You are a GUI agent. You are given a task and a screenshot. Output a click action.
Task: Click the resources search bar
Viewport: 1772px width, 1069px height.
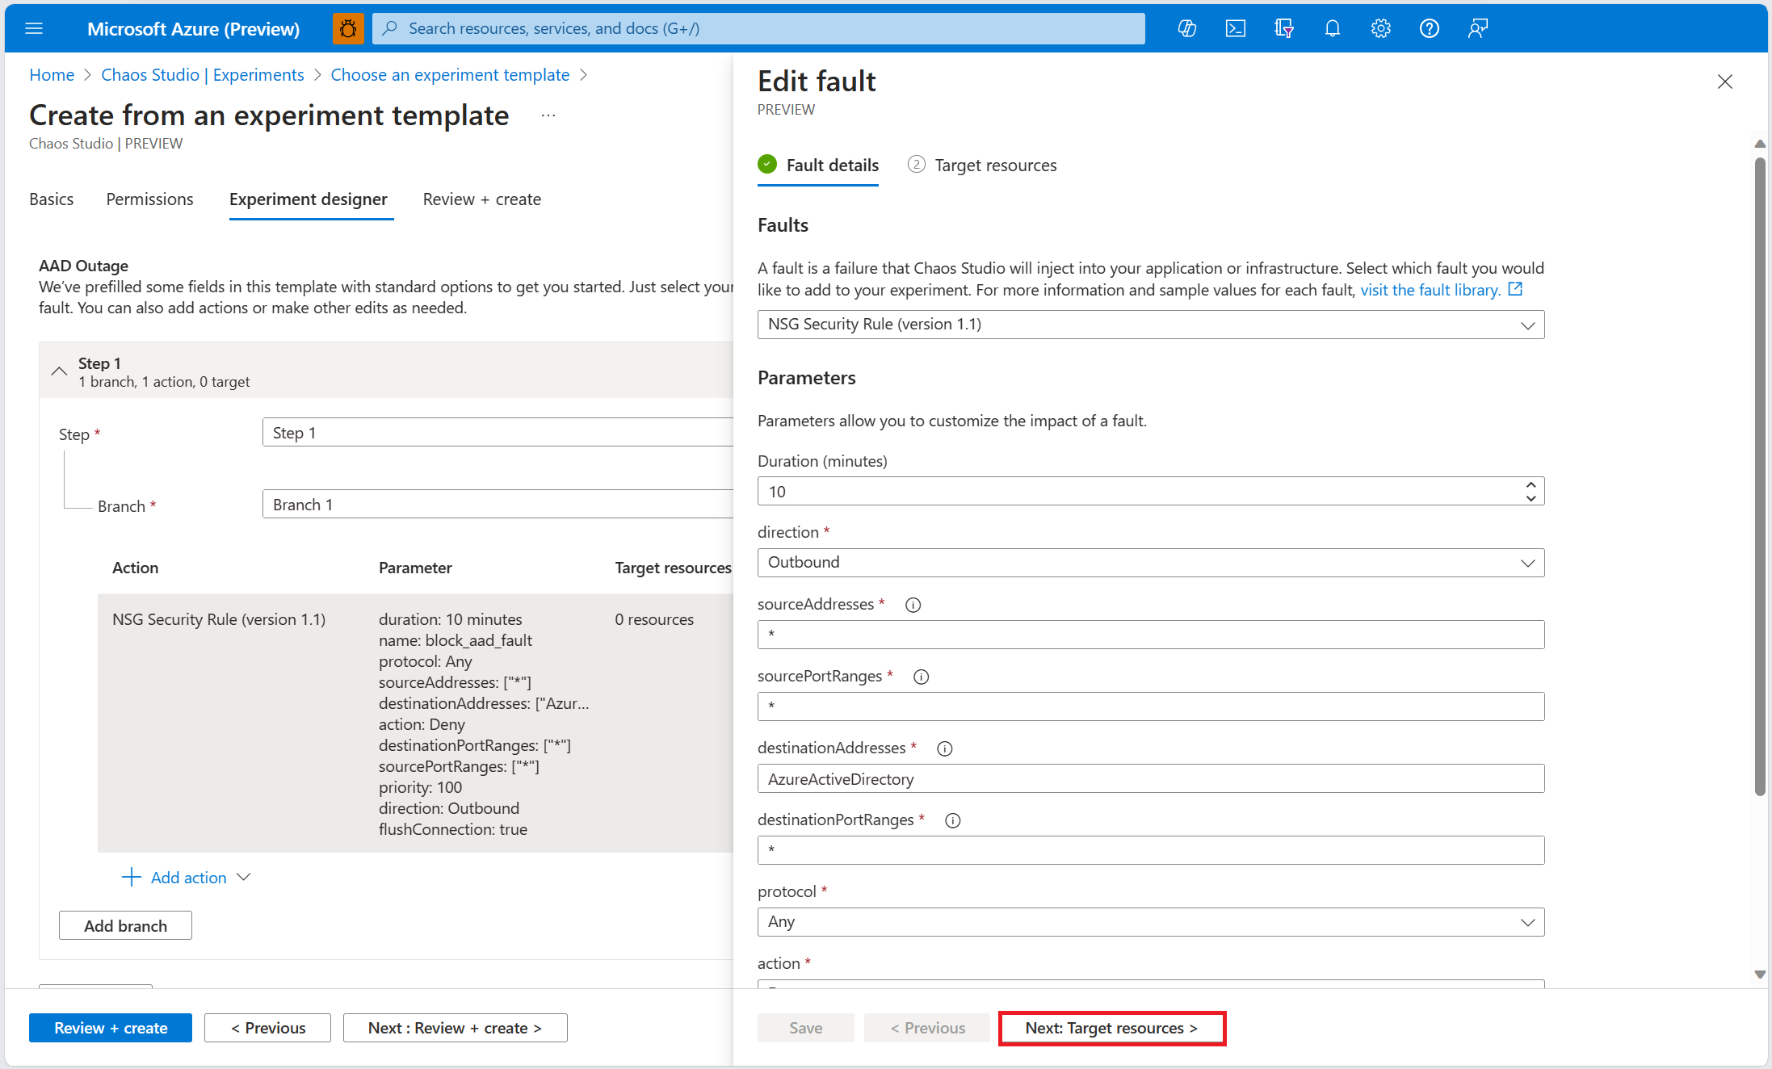click(x=758, y=28)
